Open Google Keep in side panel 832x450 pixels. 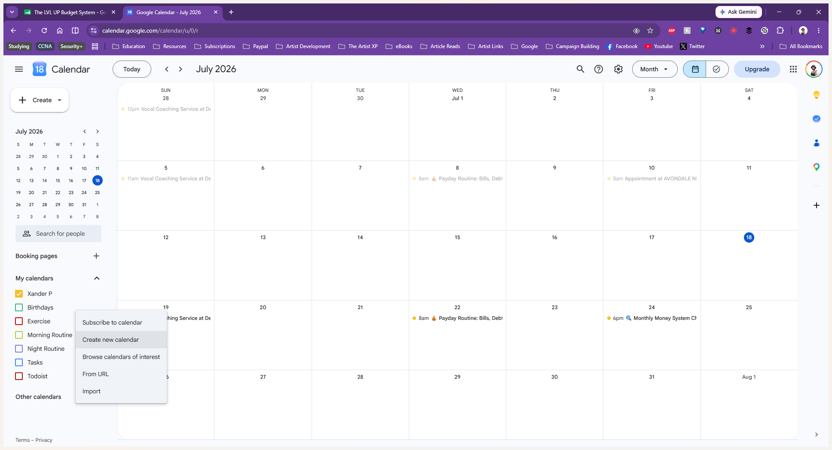point(816,95)
